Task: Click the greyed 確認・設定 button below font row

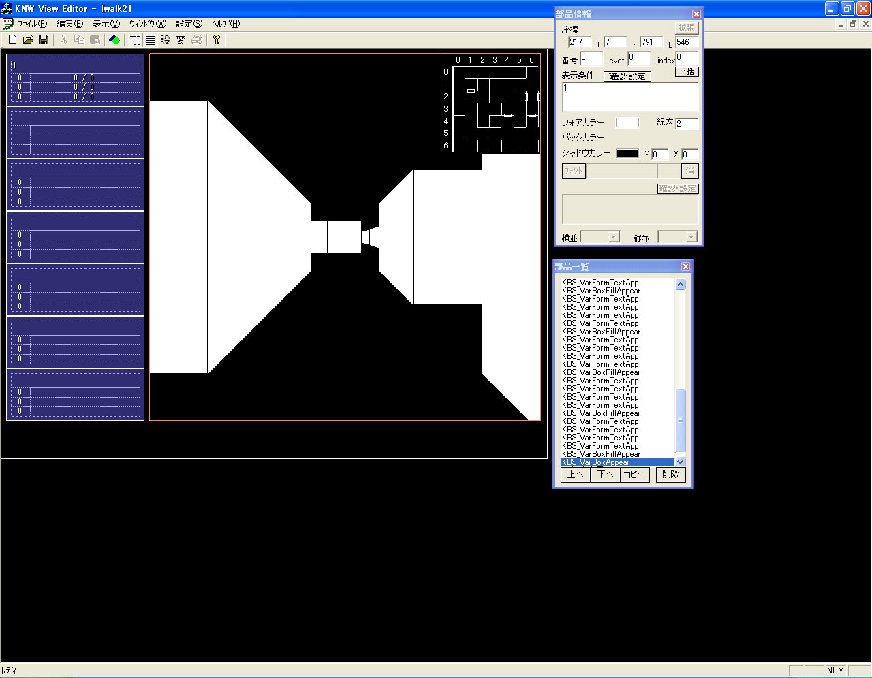Action: coord(678,189)
